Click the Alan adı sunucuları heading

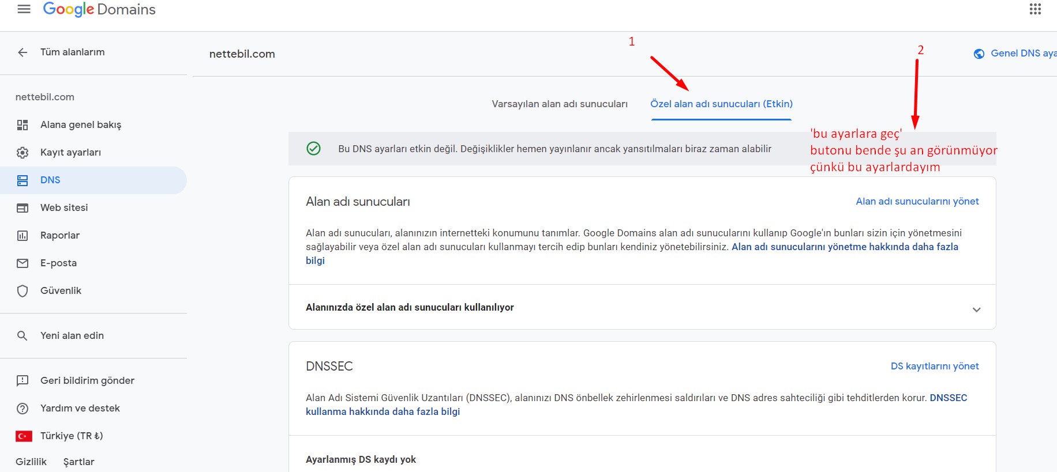(358, 202)
